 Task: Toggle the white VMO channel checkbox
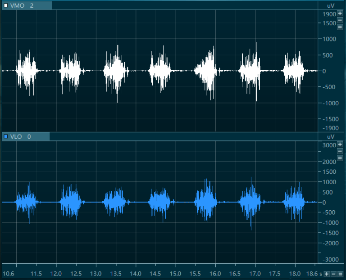[x=6, y=5]
